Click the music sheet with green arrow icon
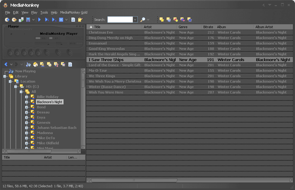This screenshot has width=295, height=190. [21, 19]
